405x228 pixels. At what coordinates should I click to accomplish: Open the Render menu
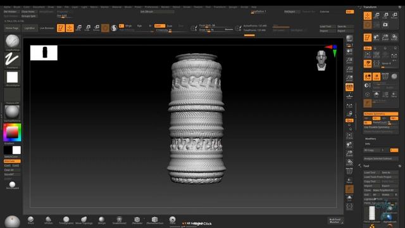(x=165, y=7)
